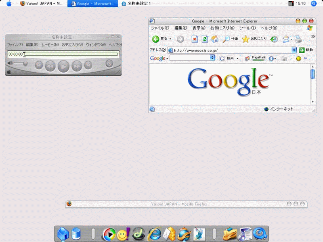
Task: Skip to the beginning in QuickTime player
Action: tap(39, 65)
